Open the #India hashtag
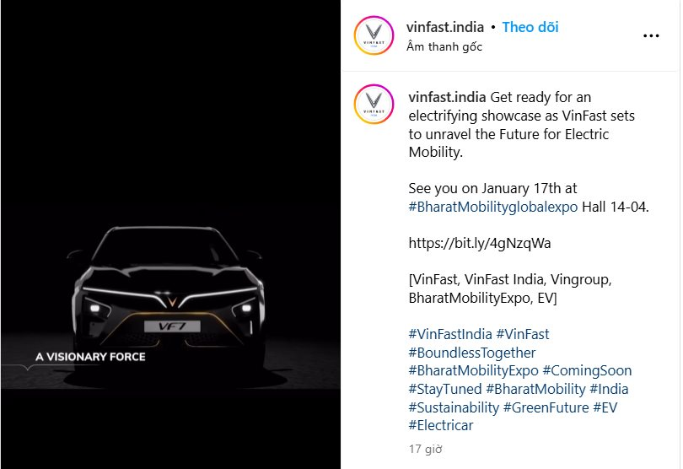Screen dimensions: 683x469 (609, 389)
